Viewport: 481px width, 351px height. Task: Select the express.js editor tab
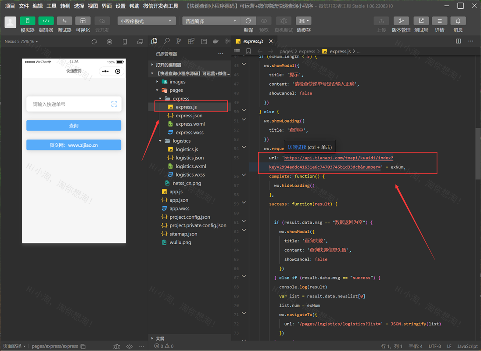(253, 41)
